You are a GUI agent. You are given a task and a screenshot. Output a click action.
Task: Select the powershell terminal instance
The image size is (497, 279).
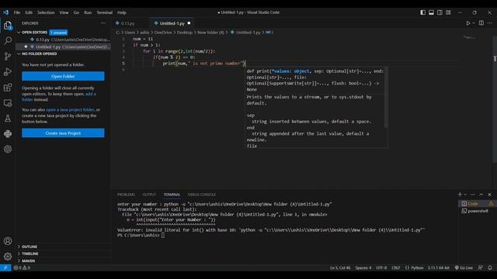[477, 211]
